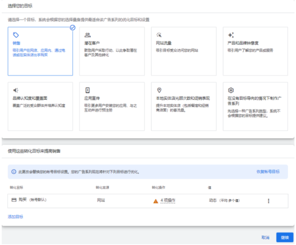
Task: Click the 品牌认知度和覆盖面 megaphone icon
Action: click(x=16, y=90)
